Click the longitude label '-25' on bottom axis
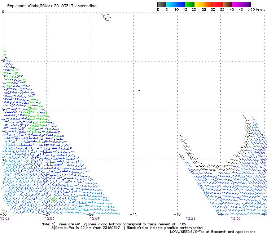 [x=47, y=214]
